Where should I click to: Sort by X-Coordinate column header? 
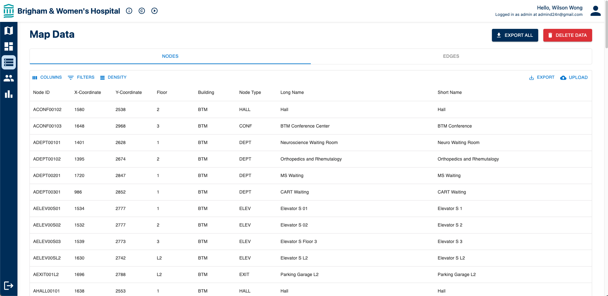coord(88,92)
